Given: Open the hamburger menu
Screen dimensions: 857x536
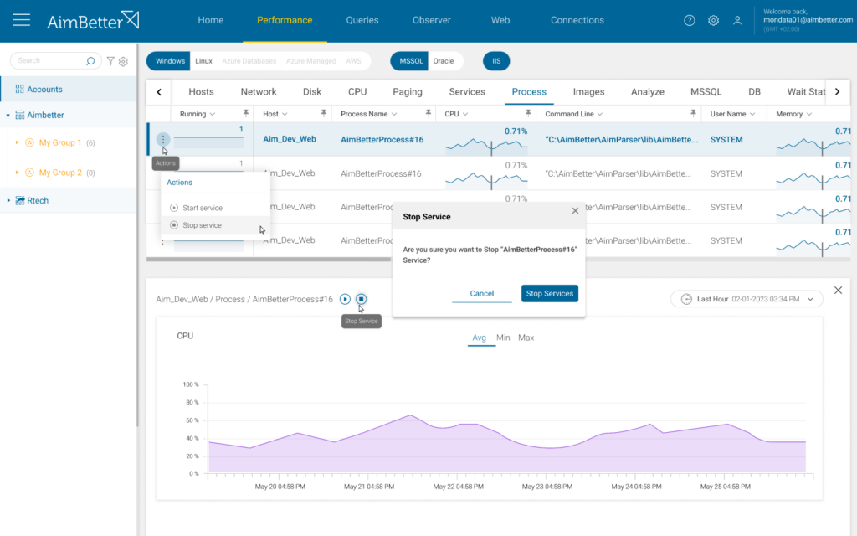Looking at the screenshot, I should click(x=21, y=20).
